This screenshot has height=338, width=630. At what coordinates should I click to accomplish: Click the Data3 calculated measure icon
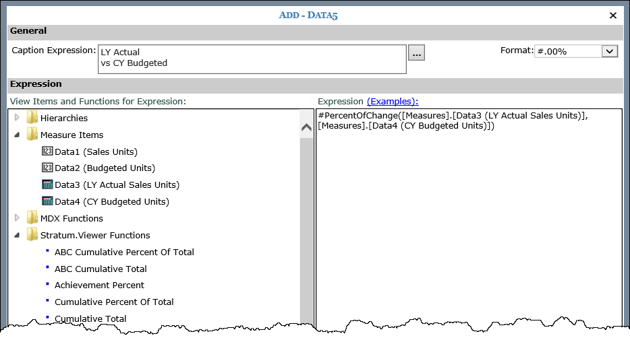47,184
